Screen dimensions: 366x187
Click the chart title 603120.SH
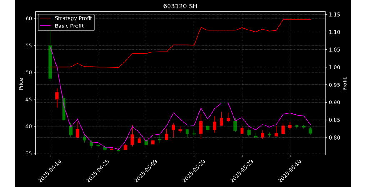tap(180, 6)
